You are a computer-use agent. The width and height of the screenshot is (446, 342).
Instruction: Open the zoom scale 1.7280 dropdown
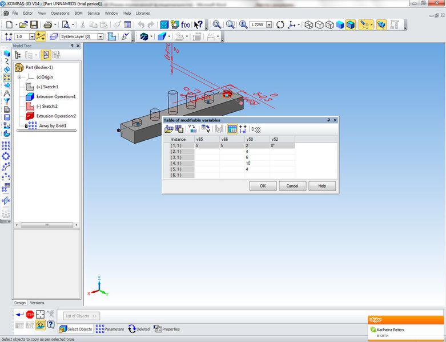270,25
